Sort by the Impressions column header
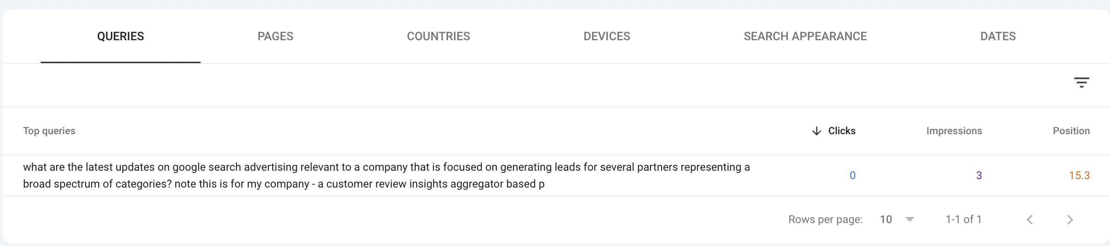The width and height of the screenshot is (1110, 246). tap(954, 131)
